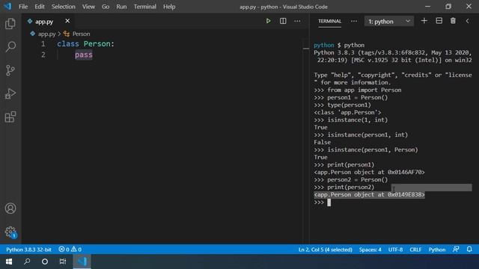Click line number 2 in gutter
The width and height of the screenshot is (479, 269).
click(43, 55)
